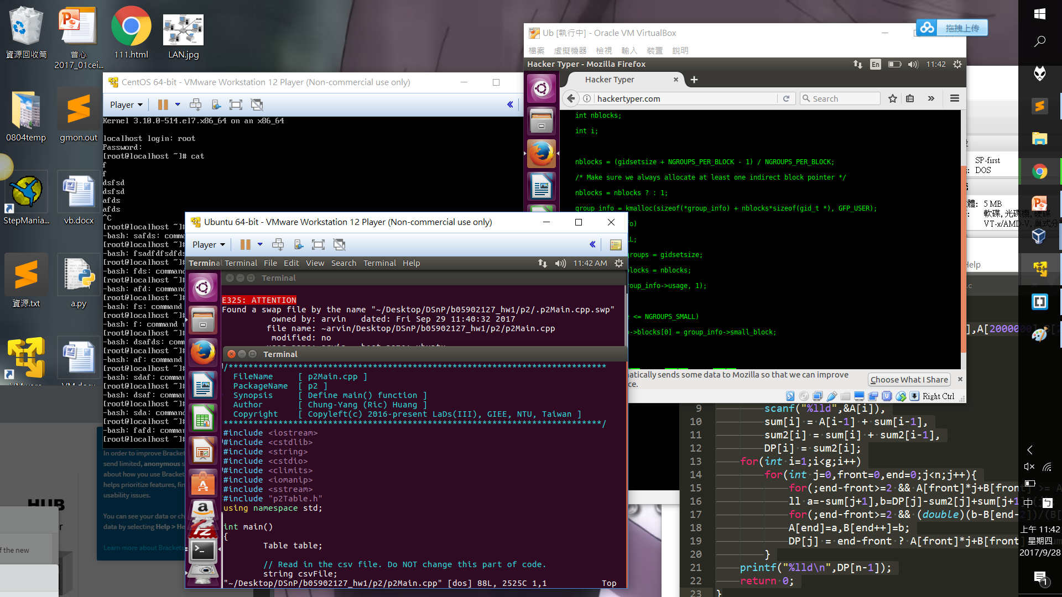The width and height of the screenshot is (1062, 597).
Task: Open the power options arrow beside pause in Ubuntu VM
Action: click(260, 244)
